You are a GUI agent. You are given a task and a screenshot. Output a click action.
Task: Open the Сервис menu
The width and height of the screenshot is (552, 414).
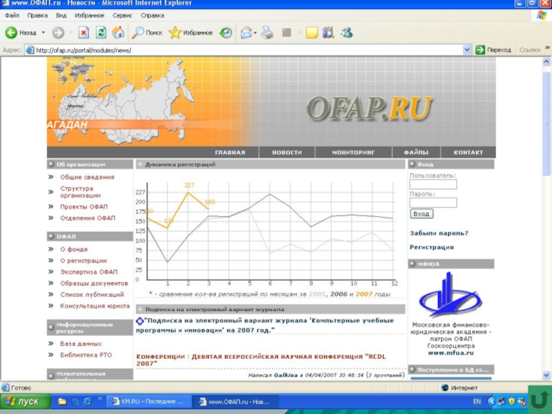[122, 15]
